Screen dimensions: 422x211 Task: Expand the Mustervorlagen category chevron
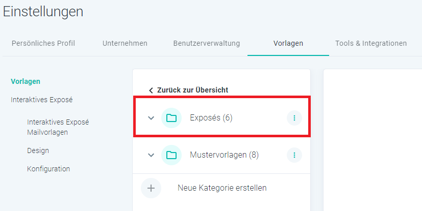click(151, 155)
